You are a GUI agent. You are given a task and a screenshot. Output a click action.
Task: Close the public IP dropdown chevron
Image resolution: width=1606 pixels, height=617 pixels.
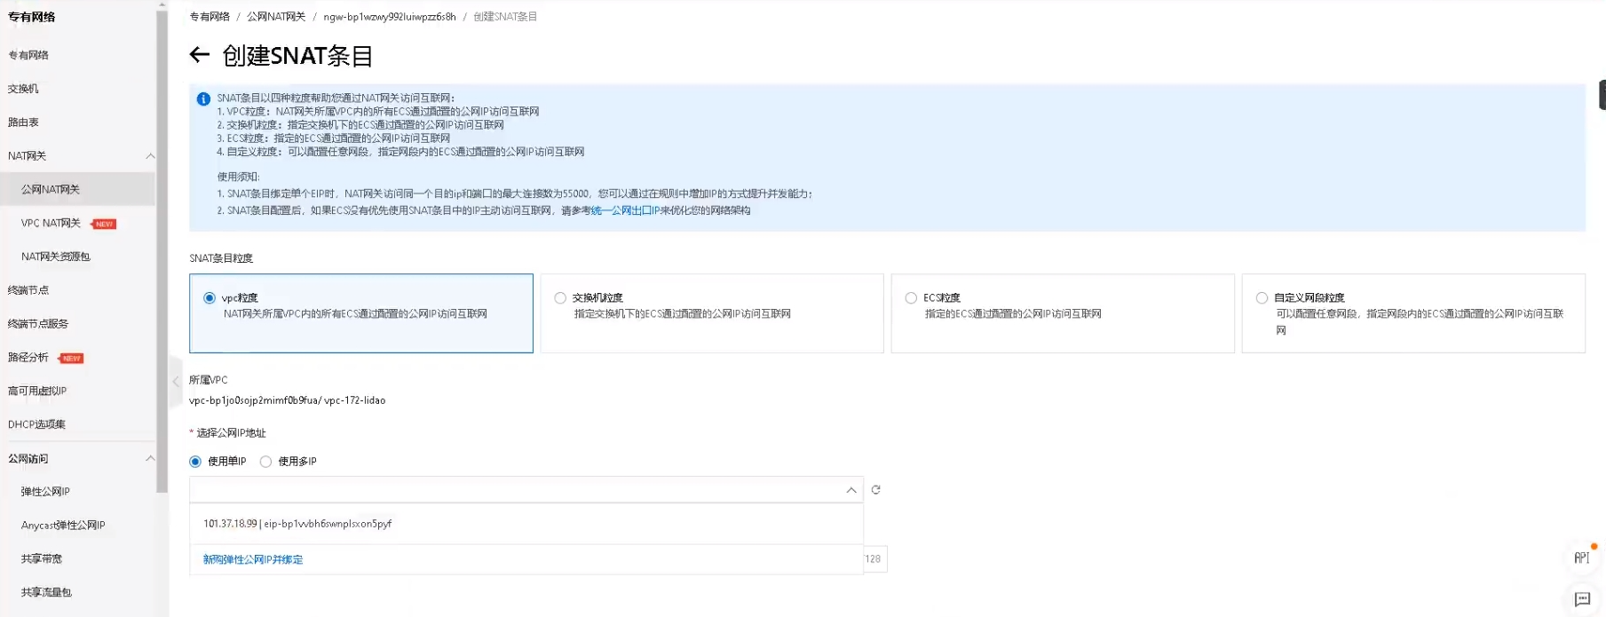click(850, 490)
